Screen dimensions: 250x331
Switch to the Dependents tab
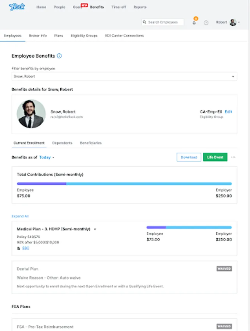[x=62, y=143]
